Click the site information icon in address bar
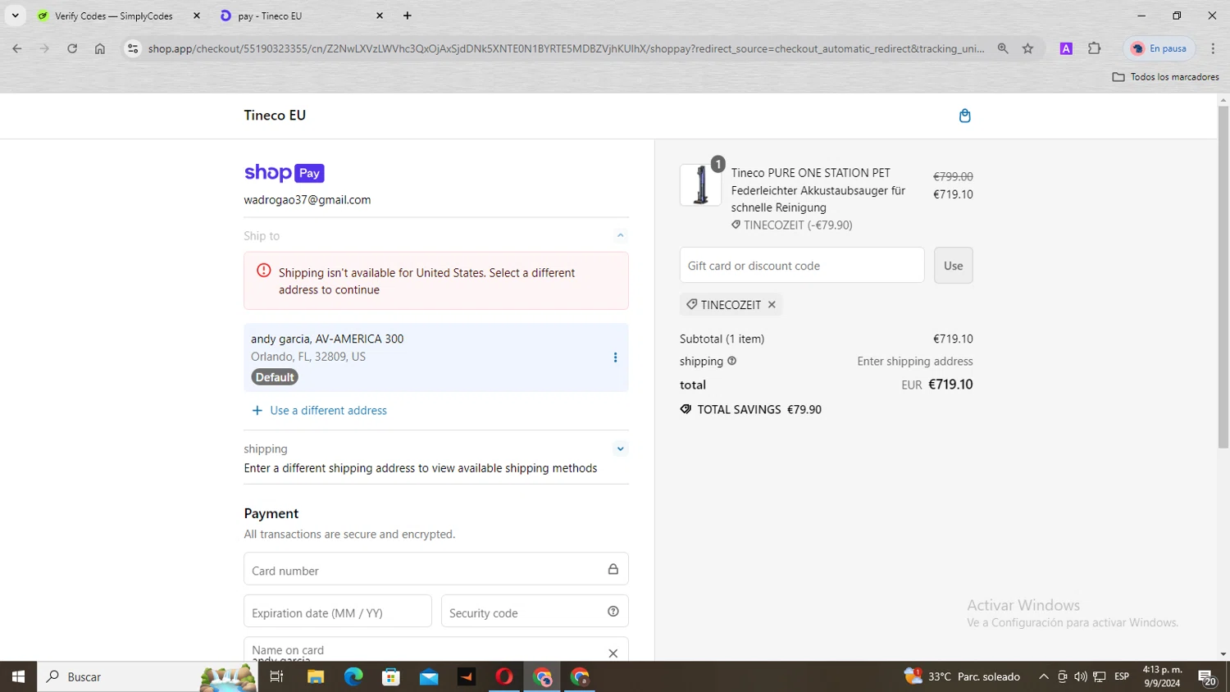The width and height of the screenshot is (1230, 692). (x=133, y=48)
